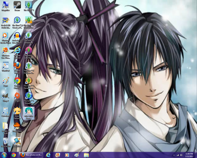The image size is (197, 158).
Task: Select the MapleStory desktop shortcut
Action: (17, 127)
